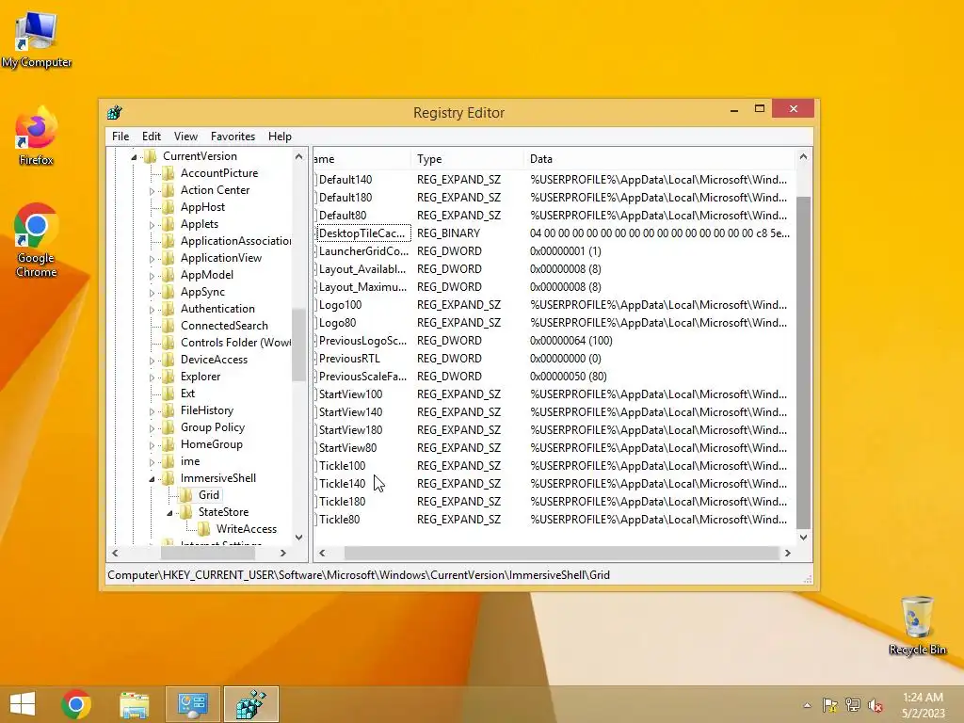Open the My Computer desktop shortcut
Image resolution: width=964 pixels, height=723 pixels.
click(x=37, y=40)
